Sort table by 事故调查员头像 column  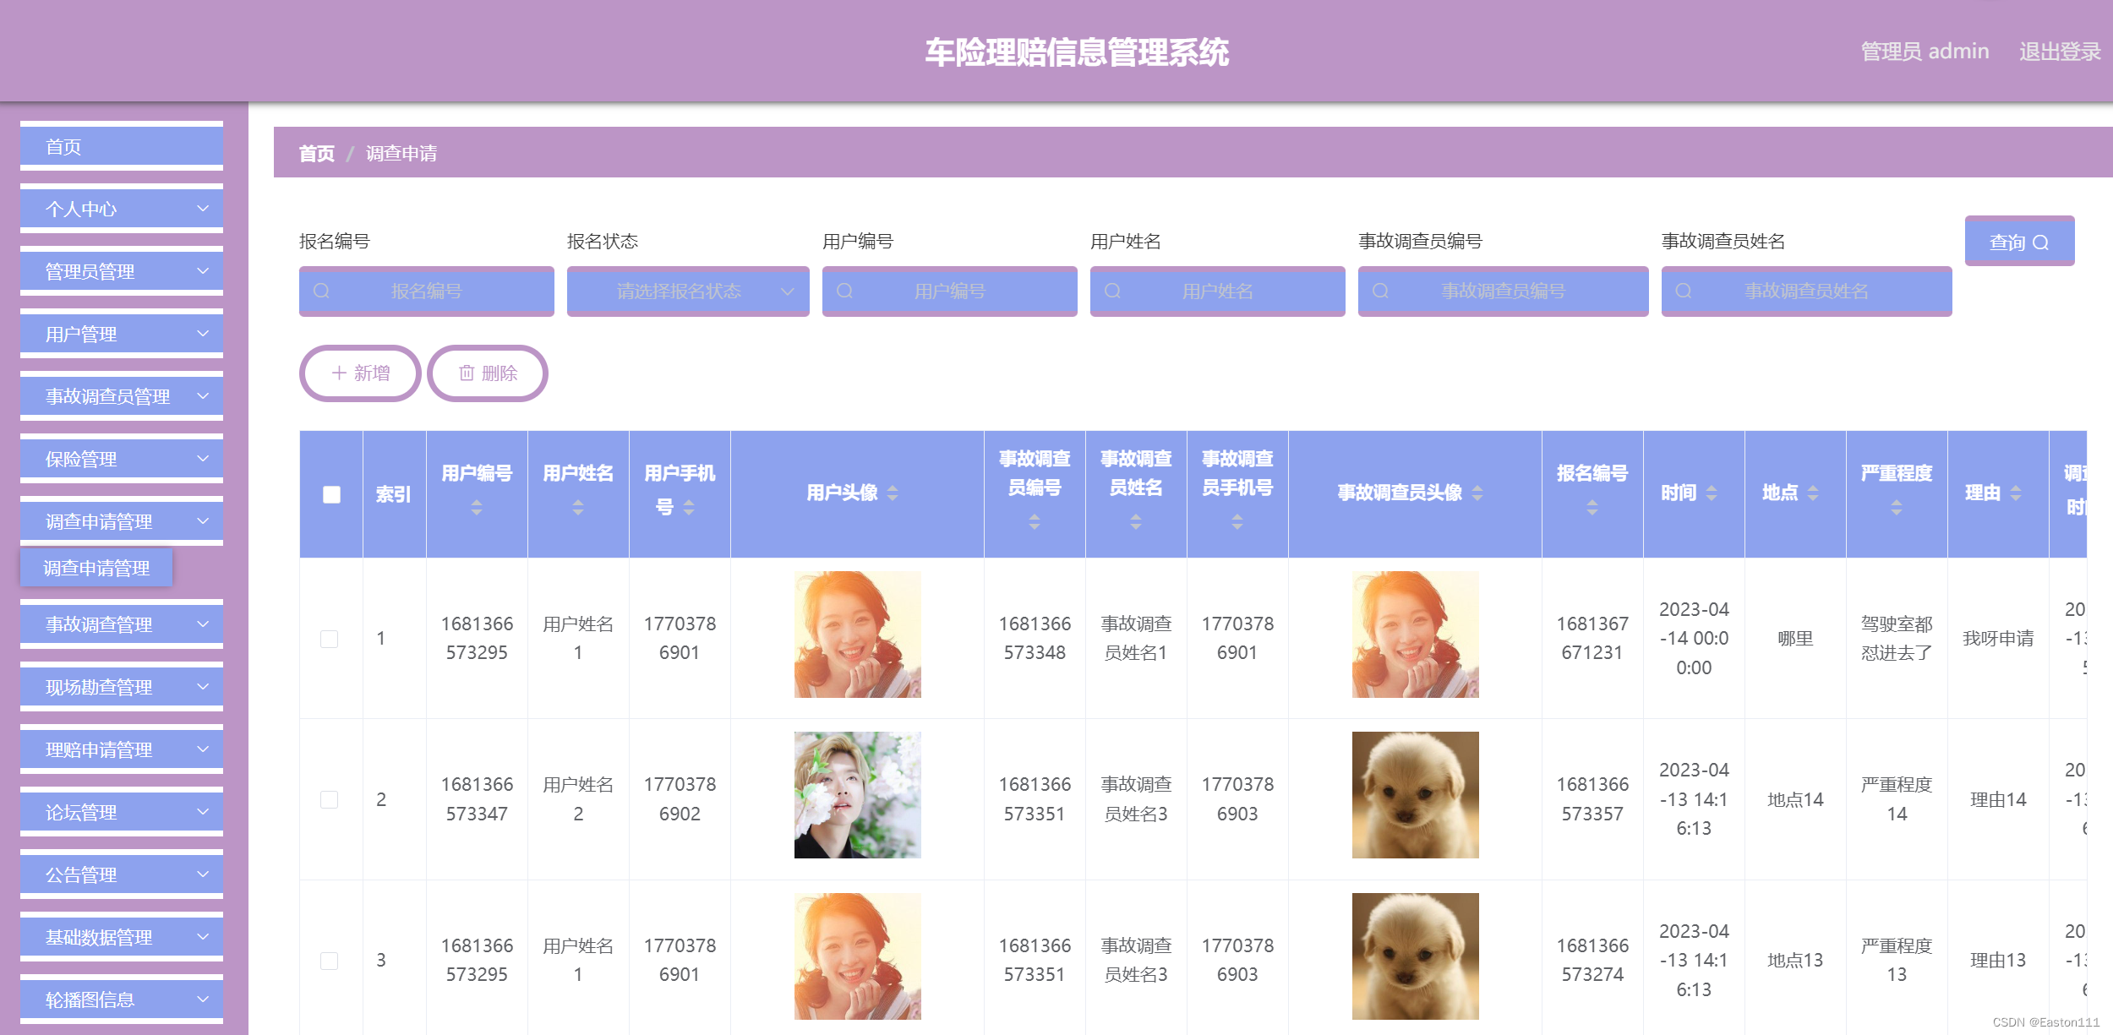click(x=1477, y=493)
